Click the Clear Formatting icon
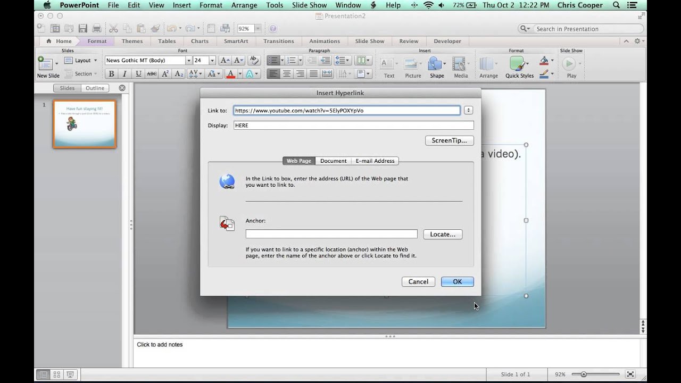Image resolution: width=681 pixels, height=383 pixels. click(254, 61)
